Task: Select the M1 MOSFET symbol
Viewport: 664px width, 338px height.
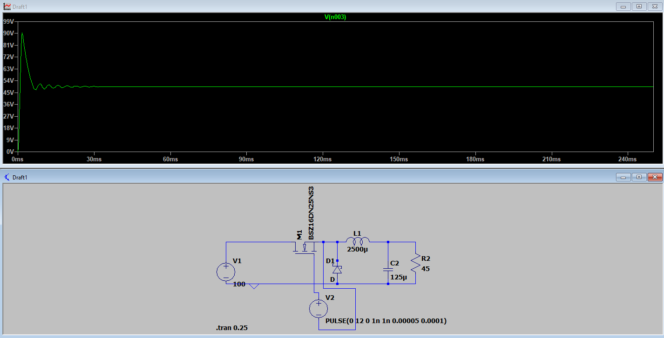Action: click(x=305, y=247)
